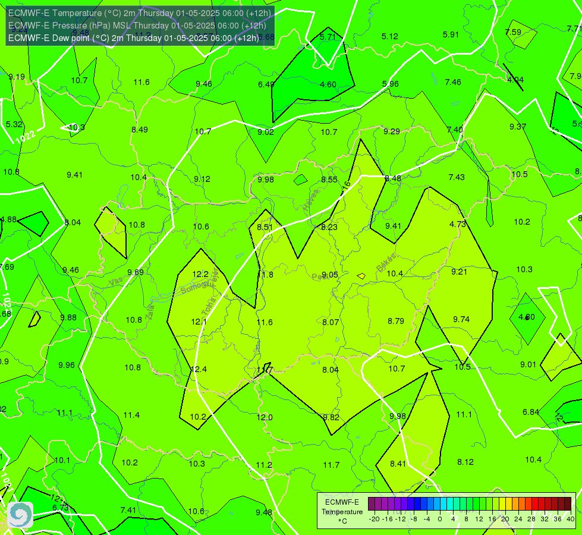Click the 1022 pressure contour label

click(26, 137)
